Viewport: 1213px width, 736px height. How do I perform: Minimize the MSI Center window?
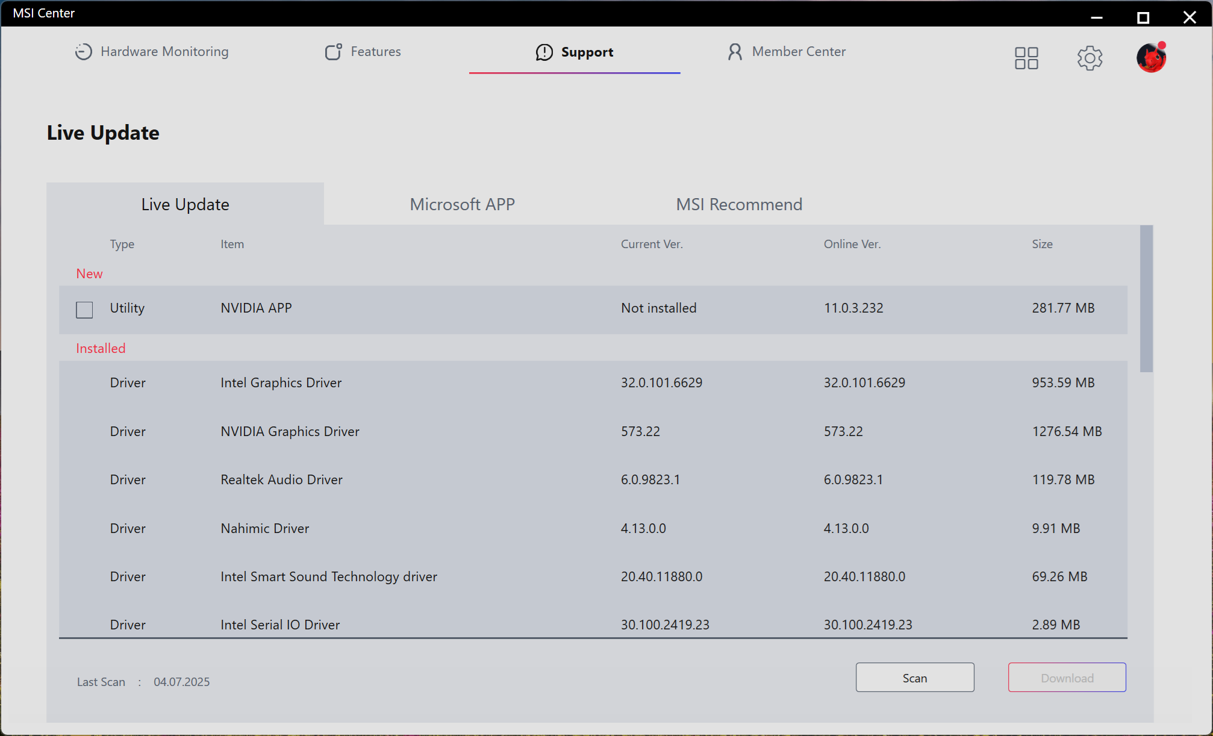1096,17
